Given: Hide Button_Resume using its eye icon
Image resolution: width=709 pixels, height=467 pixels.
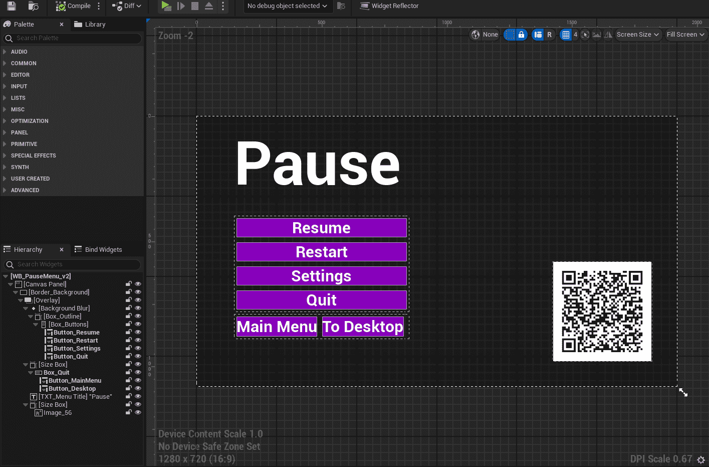Looking at the screenshot, I should tap(138, 332).
